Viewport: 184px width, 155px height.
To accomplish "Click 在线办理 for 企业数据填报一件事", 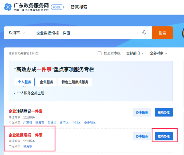I will coord(164,136).
